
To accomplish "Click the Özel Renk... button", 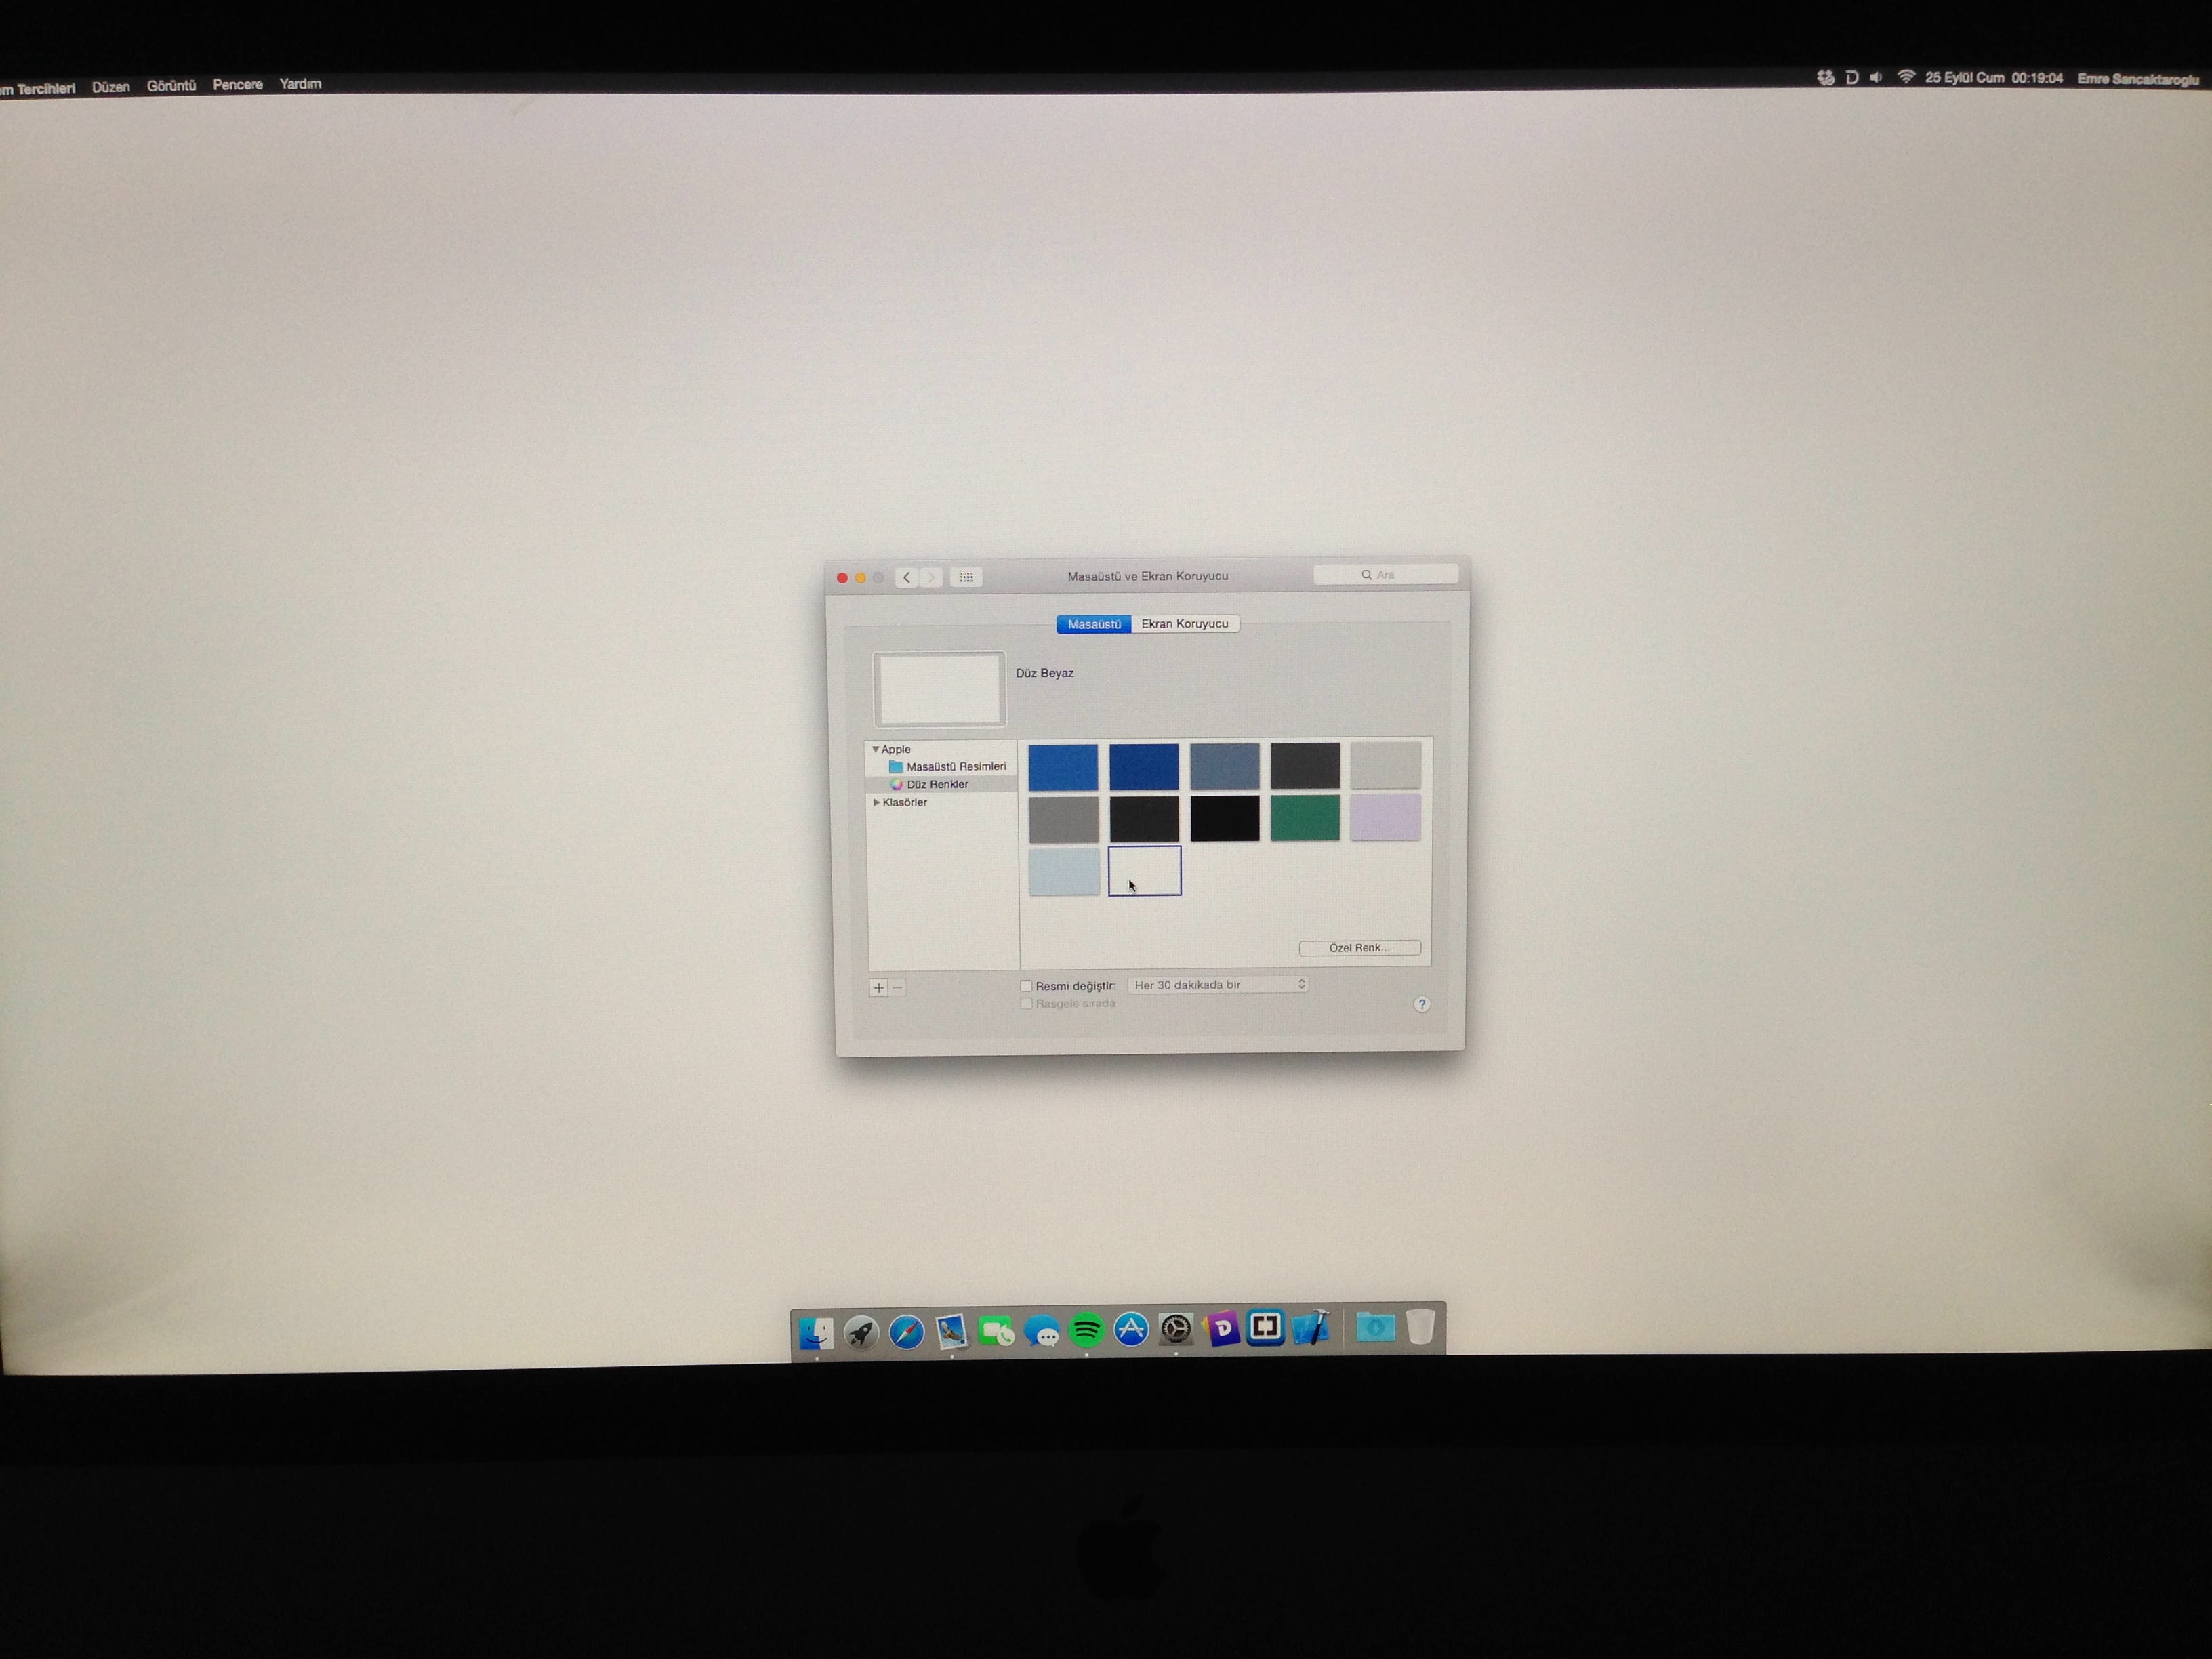I will (1359, 948).
